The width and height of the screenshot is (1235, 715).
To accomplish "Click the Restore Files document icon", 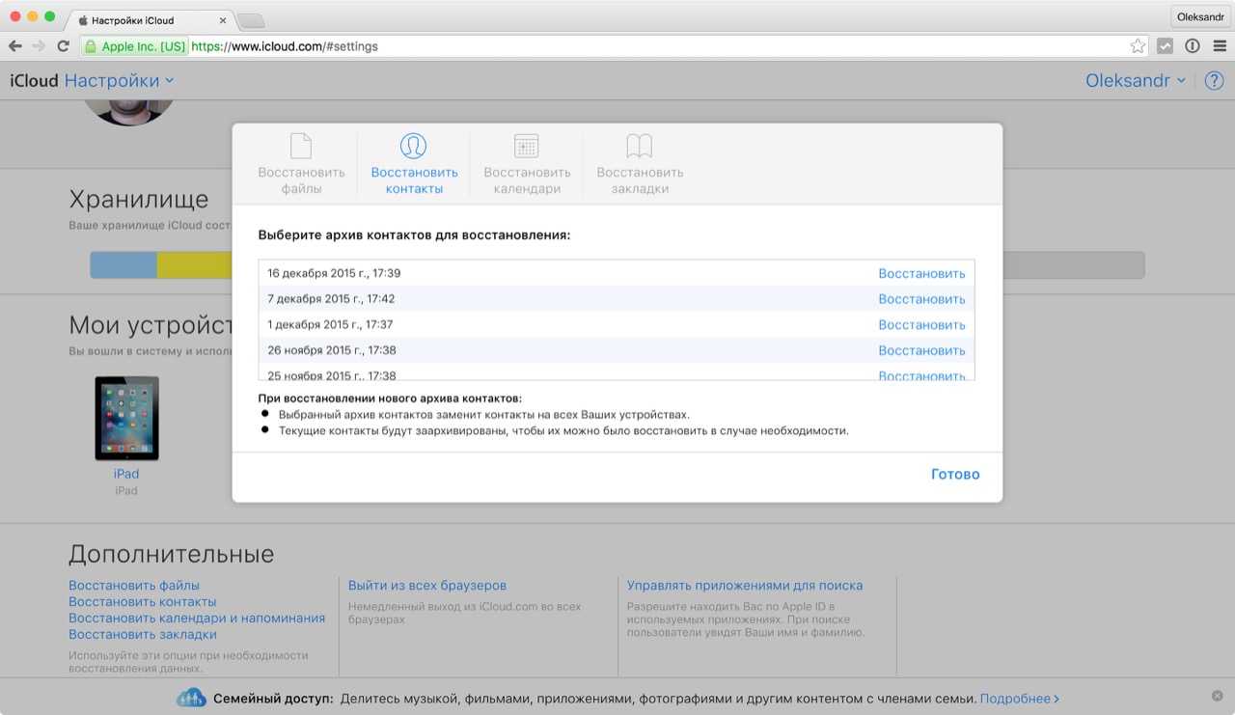I will click(301, 147).
